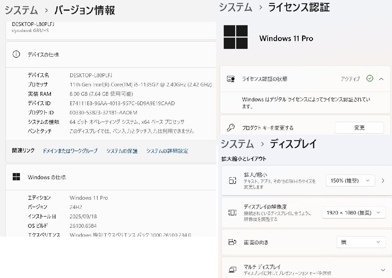Viewport: 392px width, 278px height.
Task: Click the display resolution icon
Action: [232, 212]
